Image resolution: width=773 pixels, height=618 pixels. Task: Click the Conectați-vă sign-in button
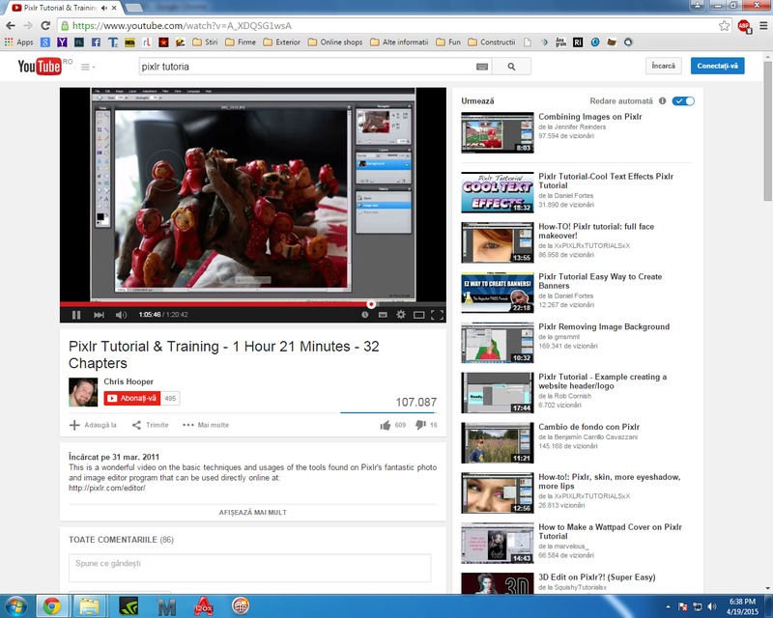[717, 66]
